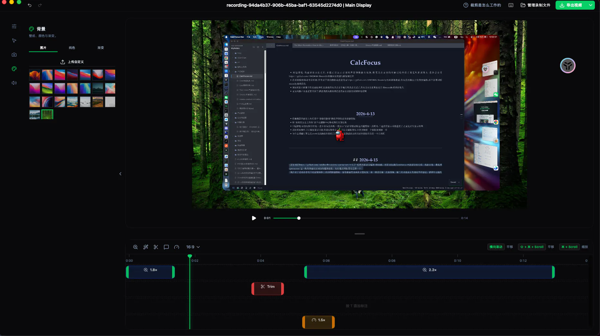Image resolution: width=600 pixels, height=336 pixels.
Task: Click the right handle of 1.8x clip
Action: 173,272
